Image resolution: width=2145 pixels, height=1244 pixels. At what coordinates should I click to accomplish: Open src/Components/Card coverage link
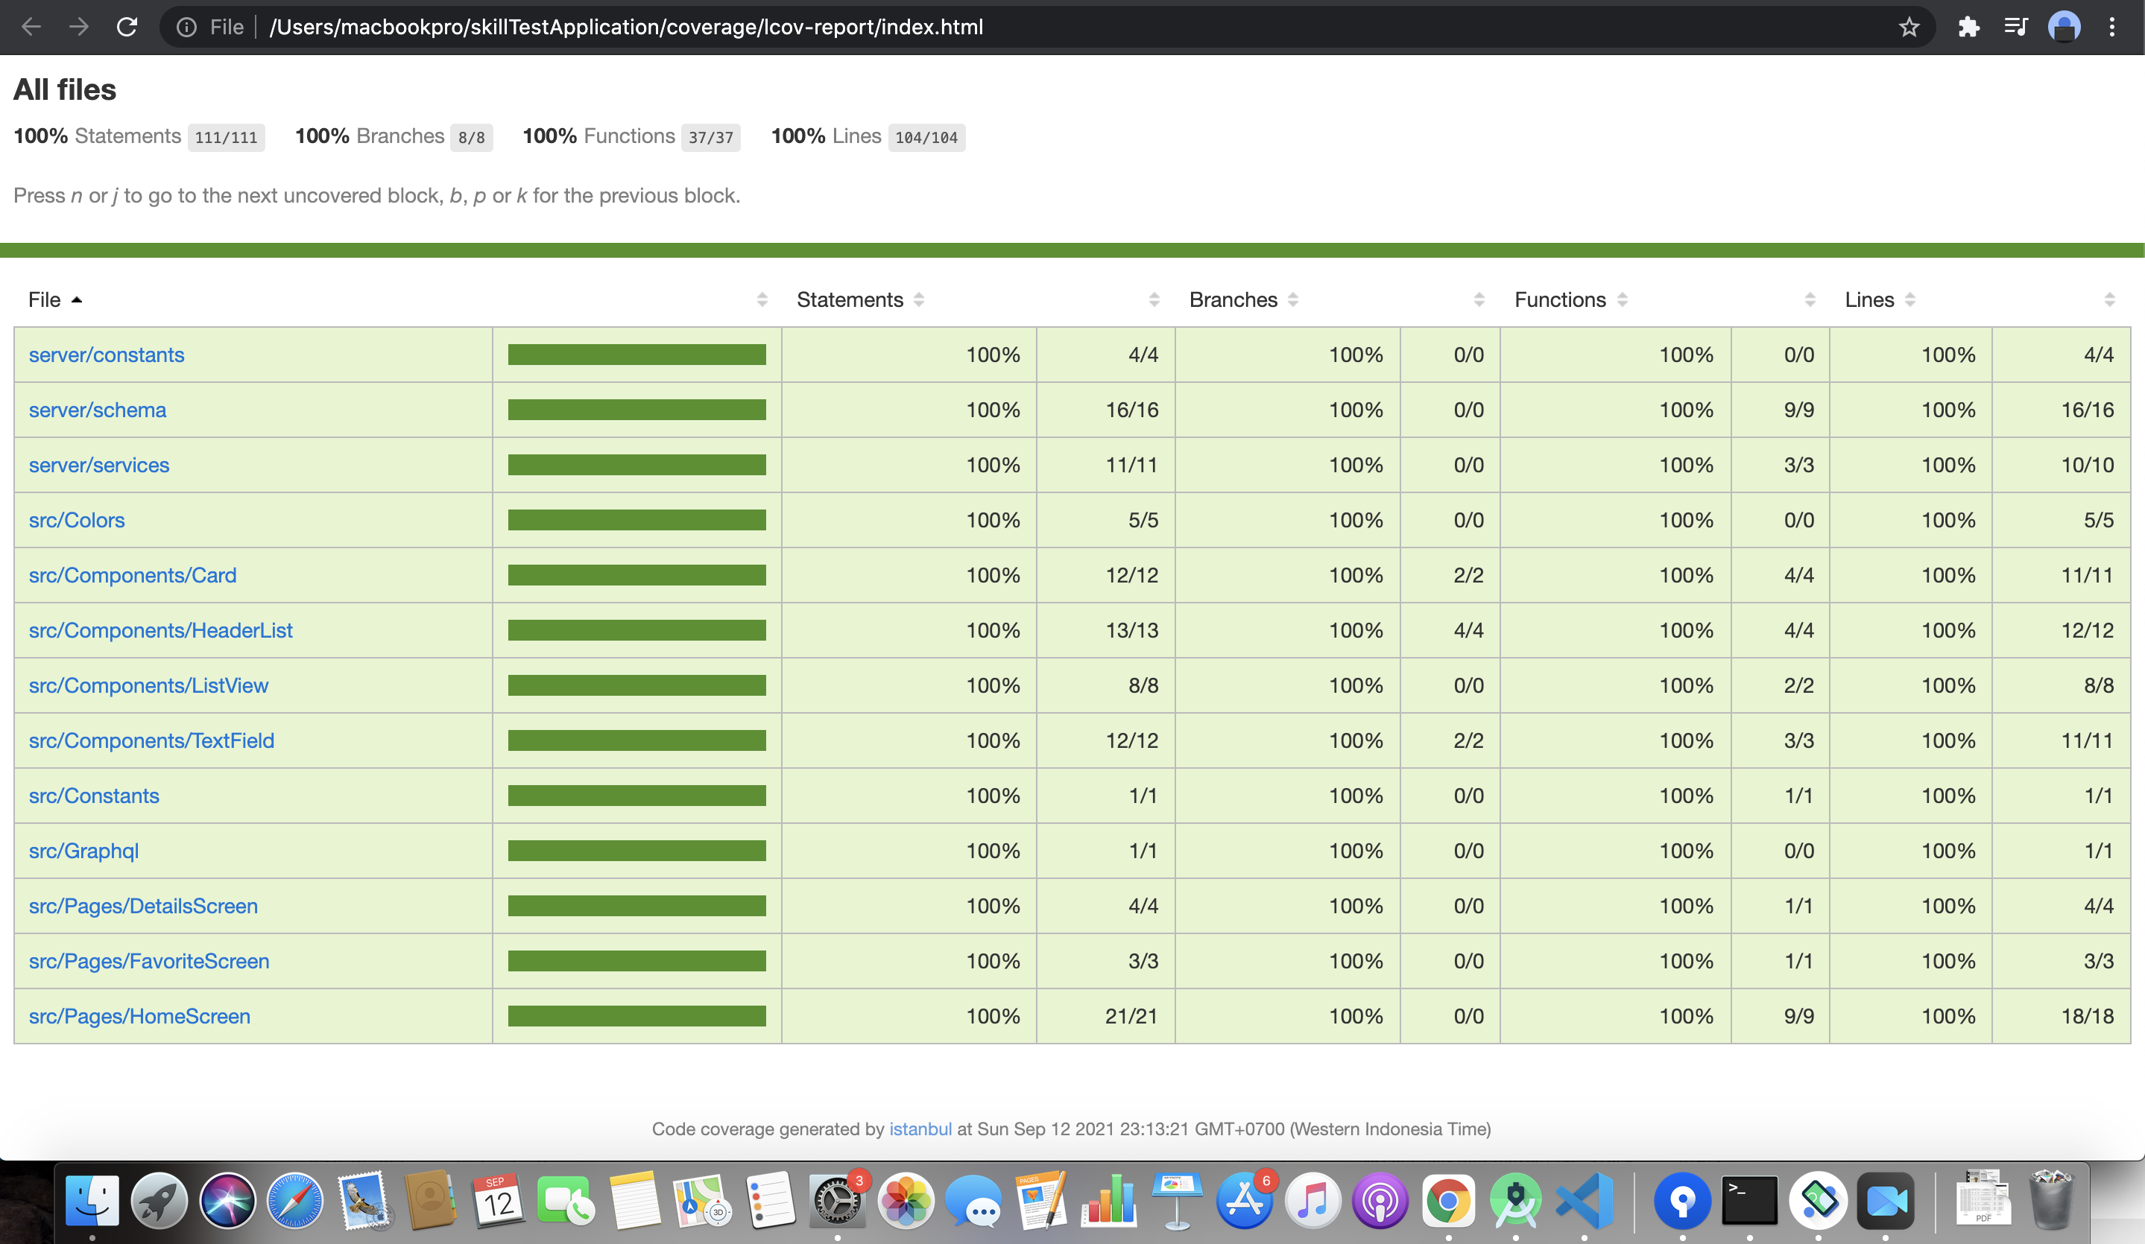[x=133, y=575]
